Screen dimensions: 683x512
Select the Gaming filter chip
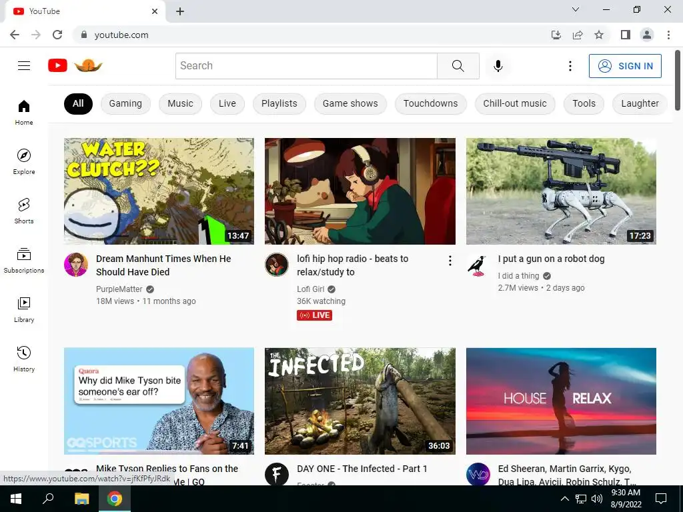point(125,103)
